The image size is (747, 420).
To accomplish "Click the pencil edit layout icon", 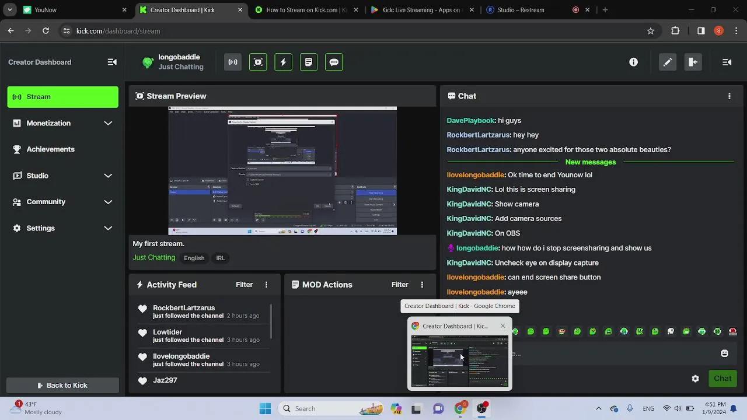I will pos(668,62).
